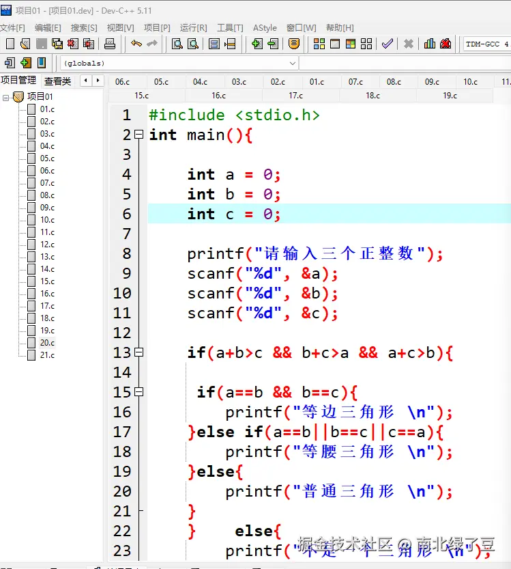Create a new source file from toolbar
511x569 pixels.
(10, 44)
